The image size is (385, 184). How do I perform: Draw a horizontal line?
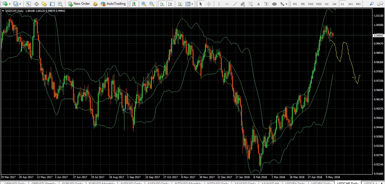tap(227, 4)
